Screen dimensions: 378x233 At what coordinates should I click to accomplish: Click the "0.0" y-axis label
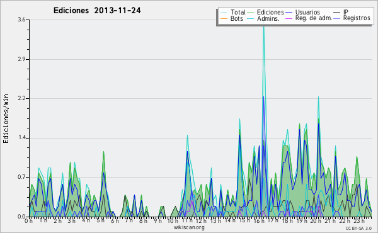pos(21,217)
